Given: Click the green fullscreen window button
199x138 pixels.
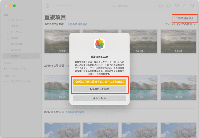Looking at the screenshot, I should [14, 6].
